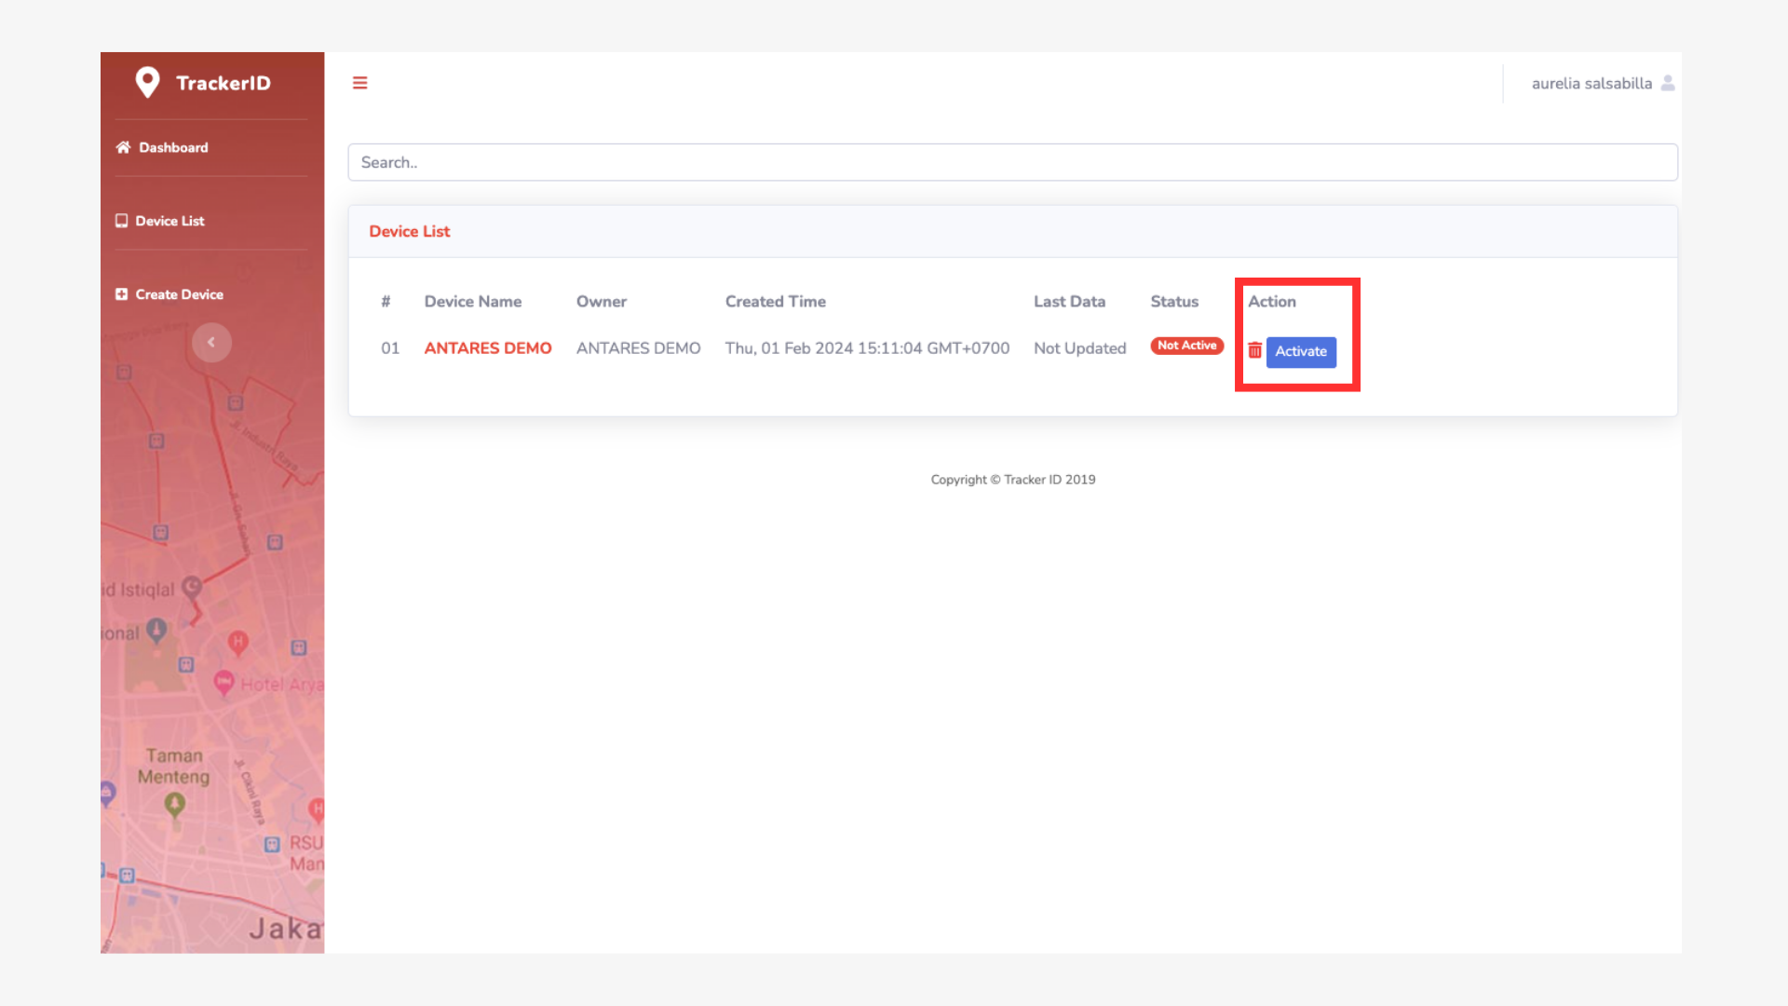Click the Create Device plus icon
The height and width of the screenshot is (1006, 1788).
pyautogui.click(x=122, y=294)
